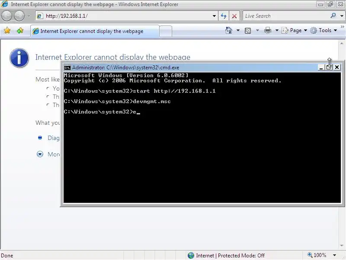Expand the Home button dropdown arrow
The image size is (346, 260).
[238, 30]
